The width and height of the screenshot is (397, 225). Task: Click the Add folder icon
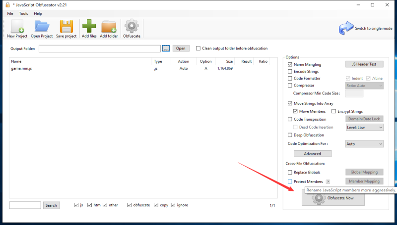[x=109, y=26]
